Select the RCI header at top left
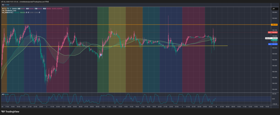280x115 pixels. (3, 5)
